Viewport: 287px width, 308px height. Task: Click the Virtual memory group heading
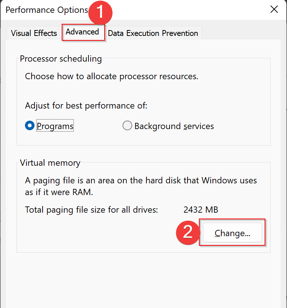pos(50,163)
